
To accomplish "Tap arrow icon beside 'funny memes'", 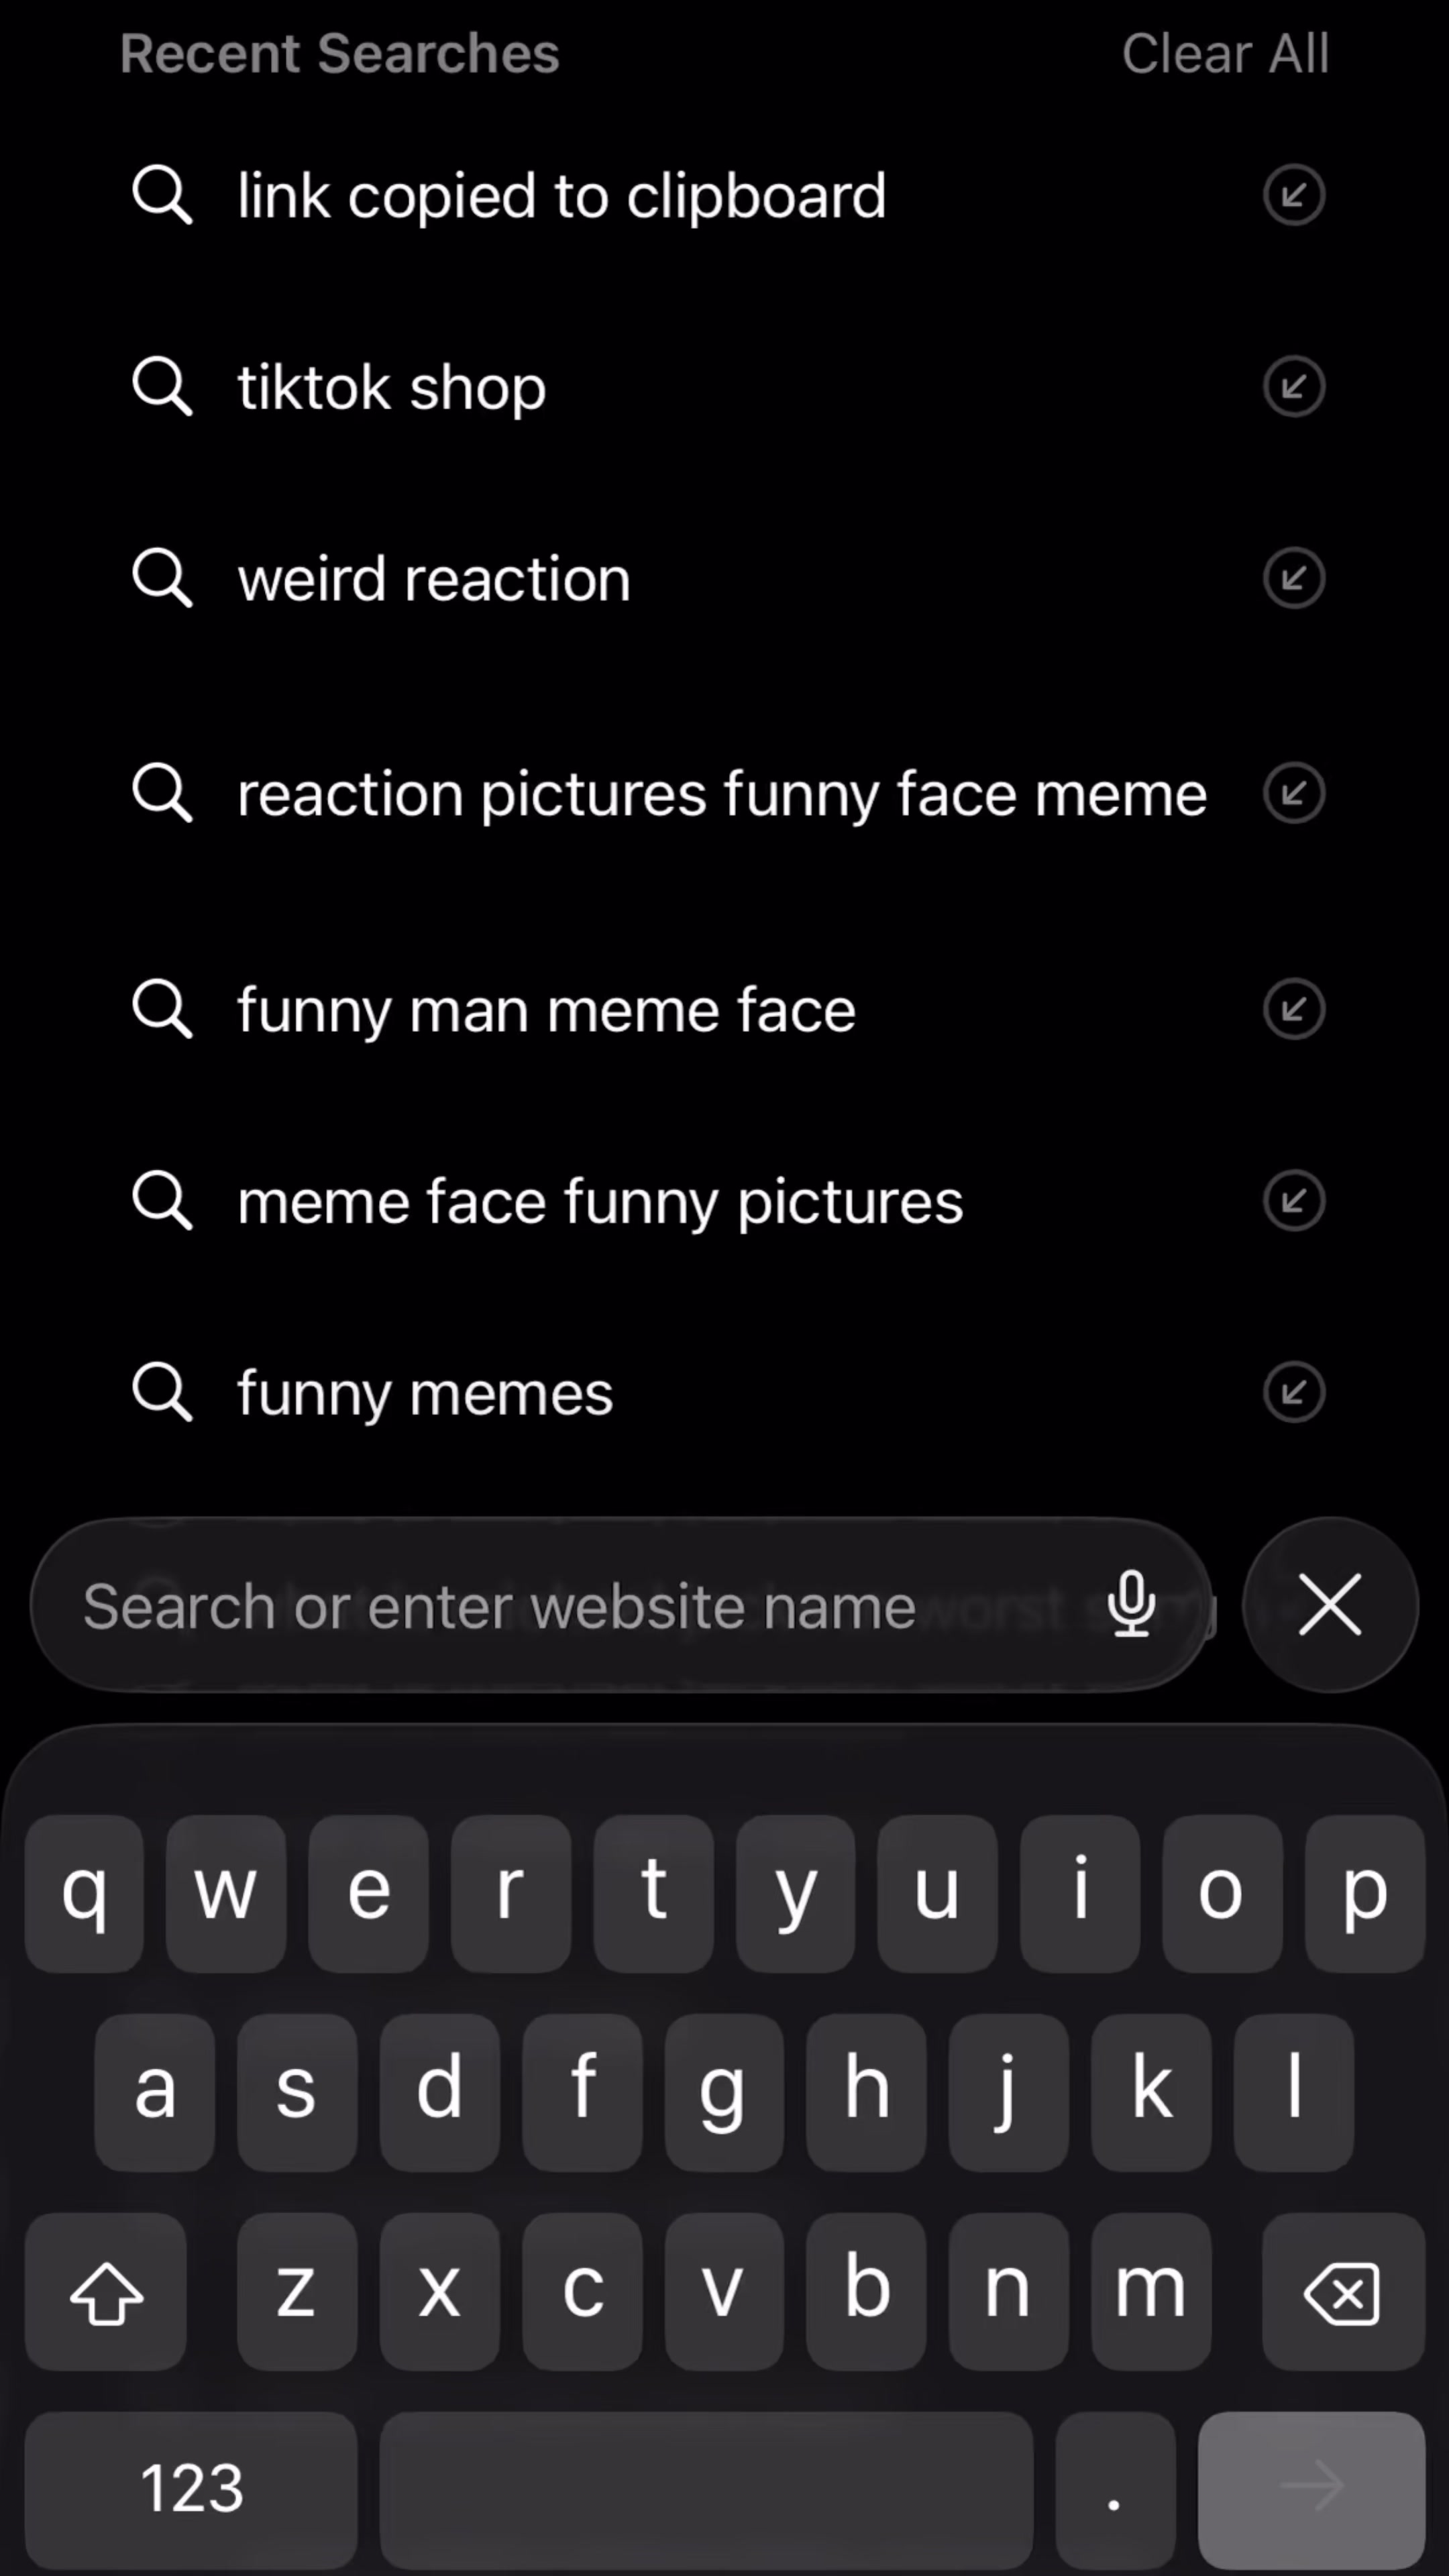I will coord(1293,1392).
